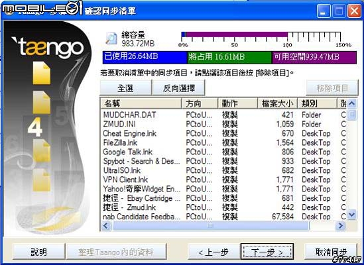Click the list's scroll down arrow
This screenshot has height=265, width=364.
(352, 215)
